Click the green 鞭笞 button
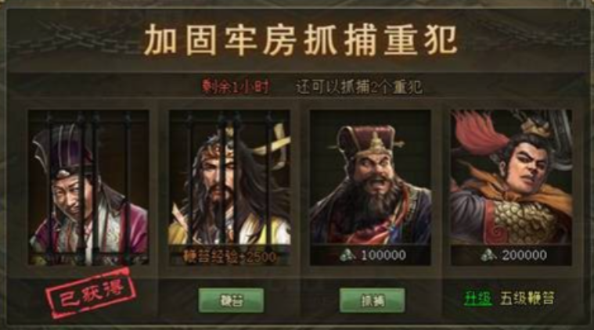The height and width of the screenshot is (330, 594). (231, 300)
